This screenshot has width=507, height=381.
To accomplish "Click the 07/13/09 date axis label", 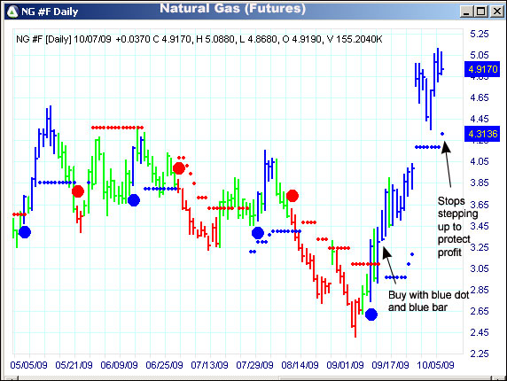I will click(209, 365).
